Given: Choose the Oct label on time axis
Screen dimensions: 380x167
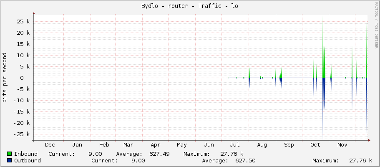Looking at the screenshot, I should point(315,145).
